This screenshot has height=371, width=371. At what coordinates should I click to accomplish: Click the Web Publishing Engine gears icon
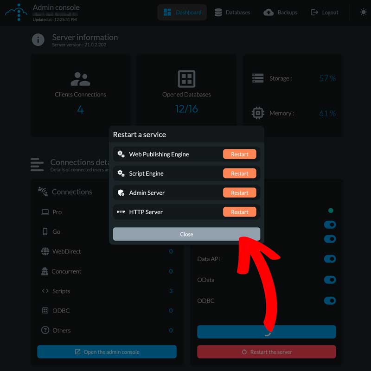pyautogui.click(x=121, y=154)
